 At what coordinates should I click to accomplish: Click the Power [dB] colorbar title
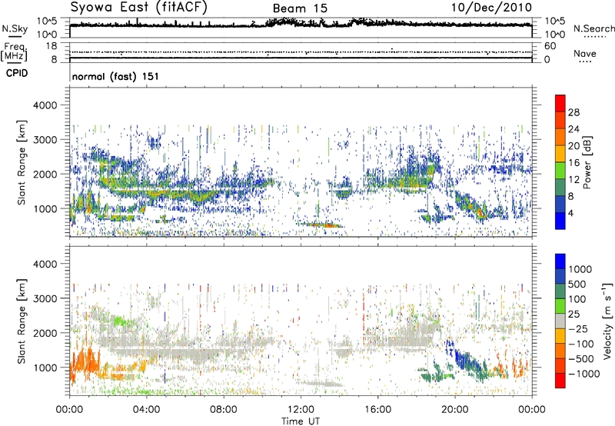587,162
